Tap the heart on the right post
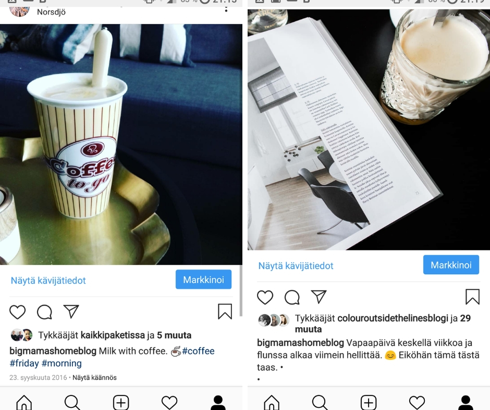Screen dimensions: 490x410 click(265, 297)
